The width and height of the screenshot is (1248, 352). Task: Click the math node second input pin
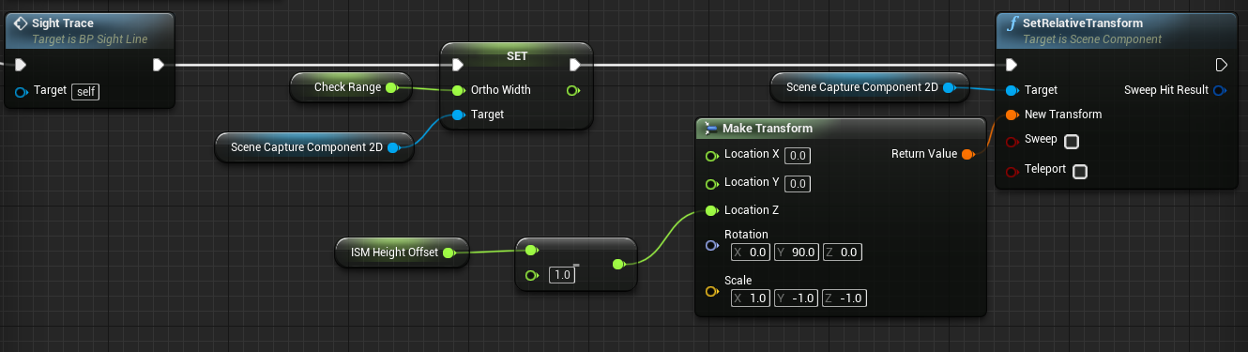pos(531,275)
